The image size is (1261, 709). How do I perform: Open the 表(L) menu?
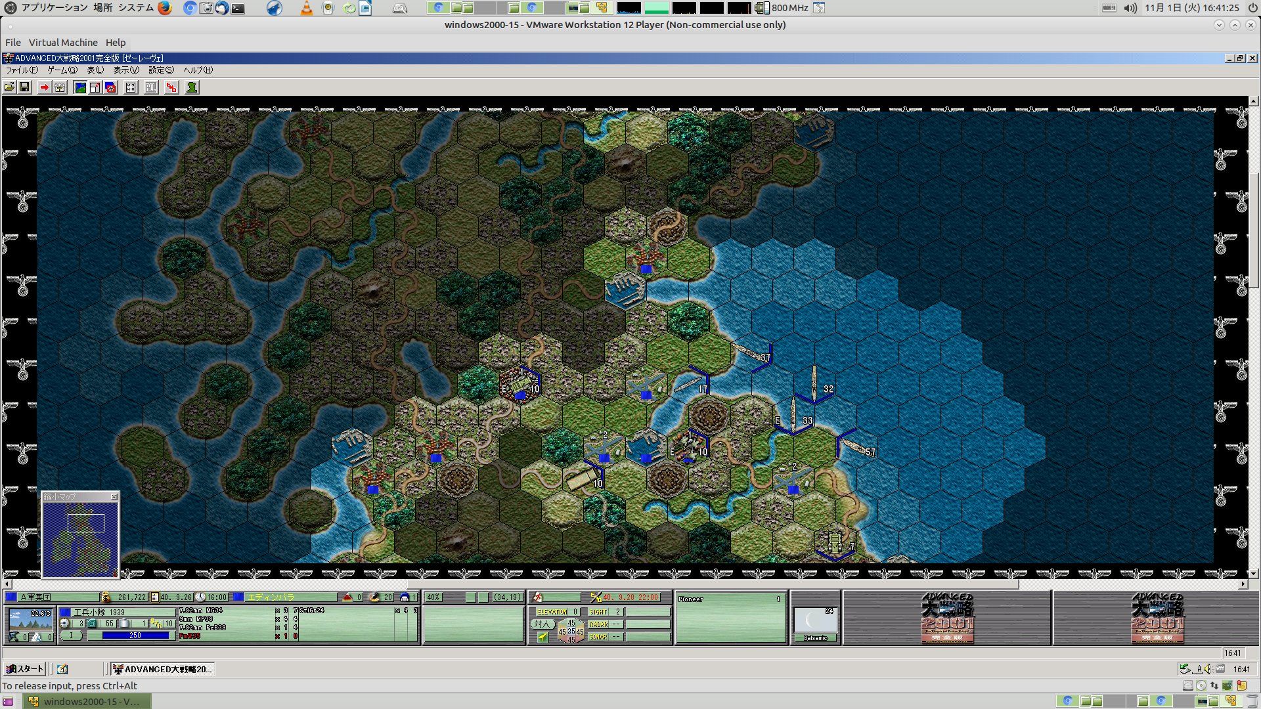95,70
